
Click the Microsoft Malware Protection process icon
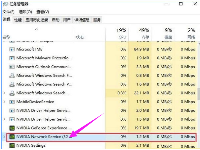pyautogui.click(x=12, y=58)
